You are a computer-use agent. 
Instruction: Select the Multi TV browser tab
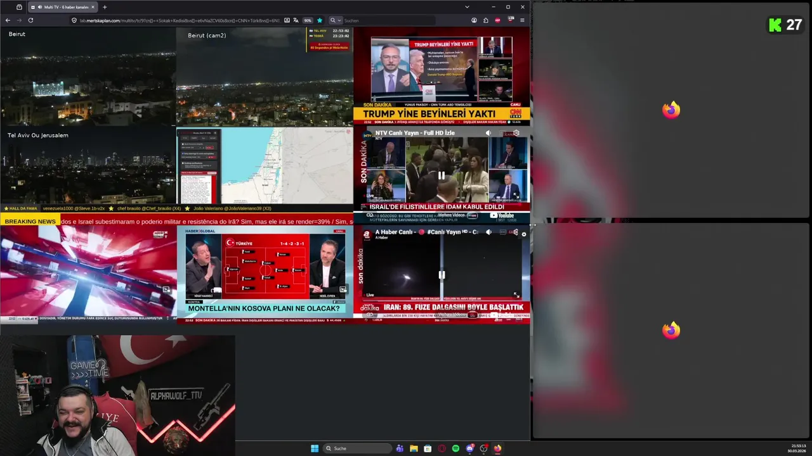point(62,7)
